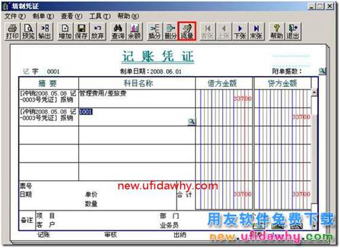Go to first voucher with 首张
The height and width of the screenshot is (248, 340).
pyautogui.click(x=207, y=31)
